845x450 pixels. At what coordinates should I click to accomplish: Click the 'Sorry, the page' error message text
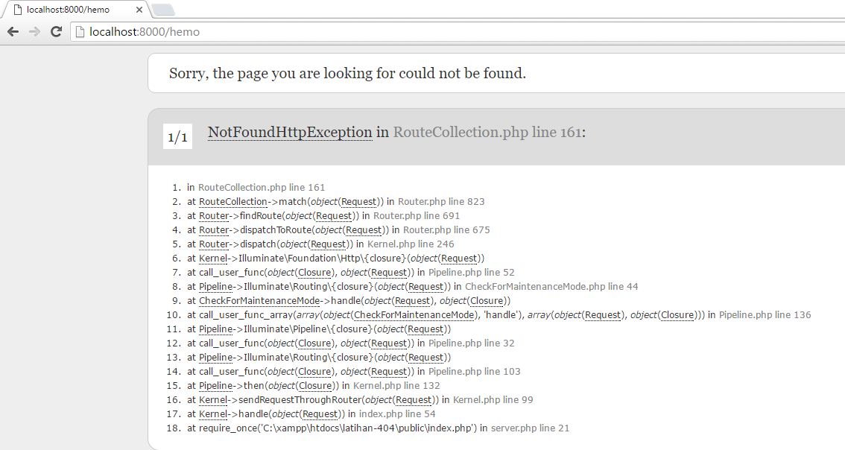tap(347, 73)
